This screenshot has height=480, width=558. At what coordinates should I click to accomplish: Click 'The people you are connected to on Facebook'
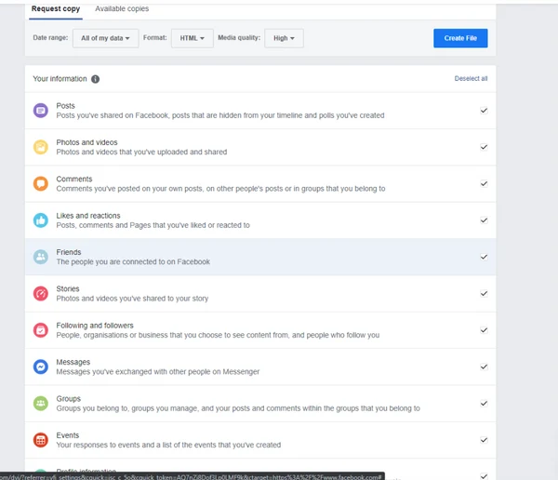pos(133,261)
